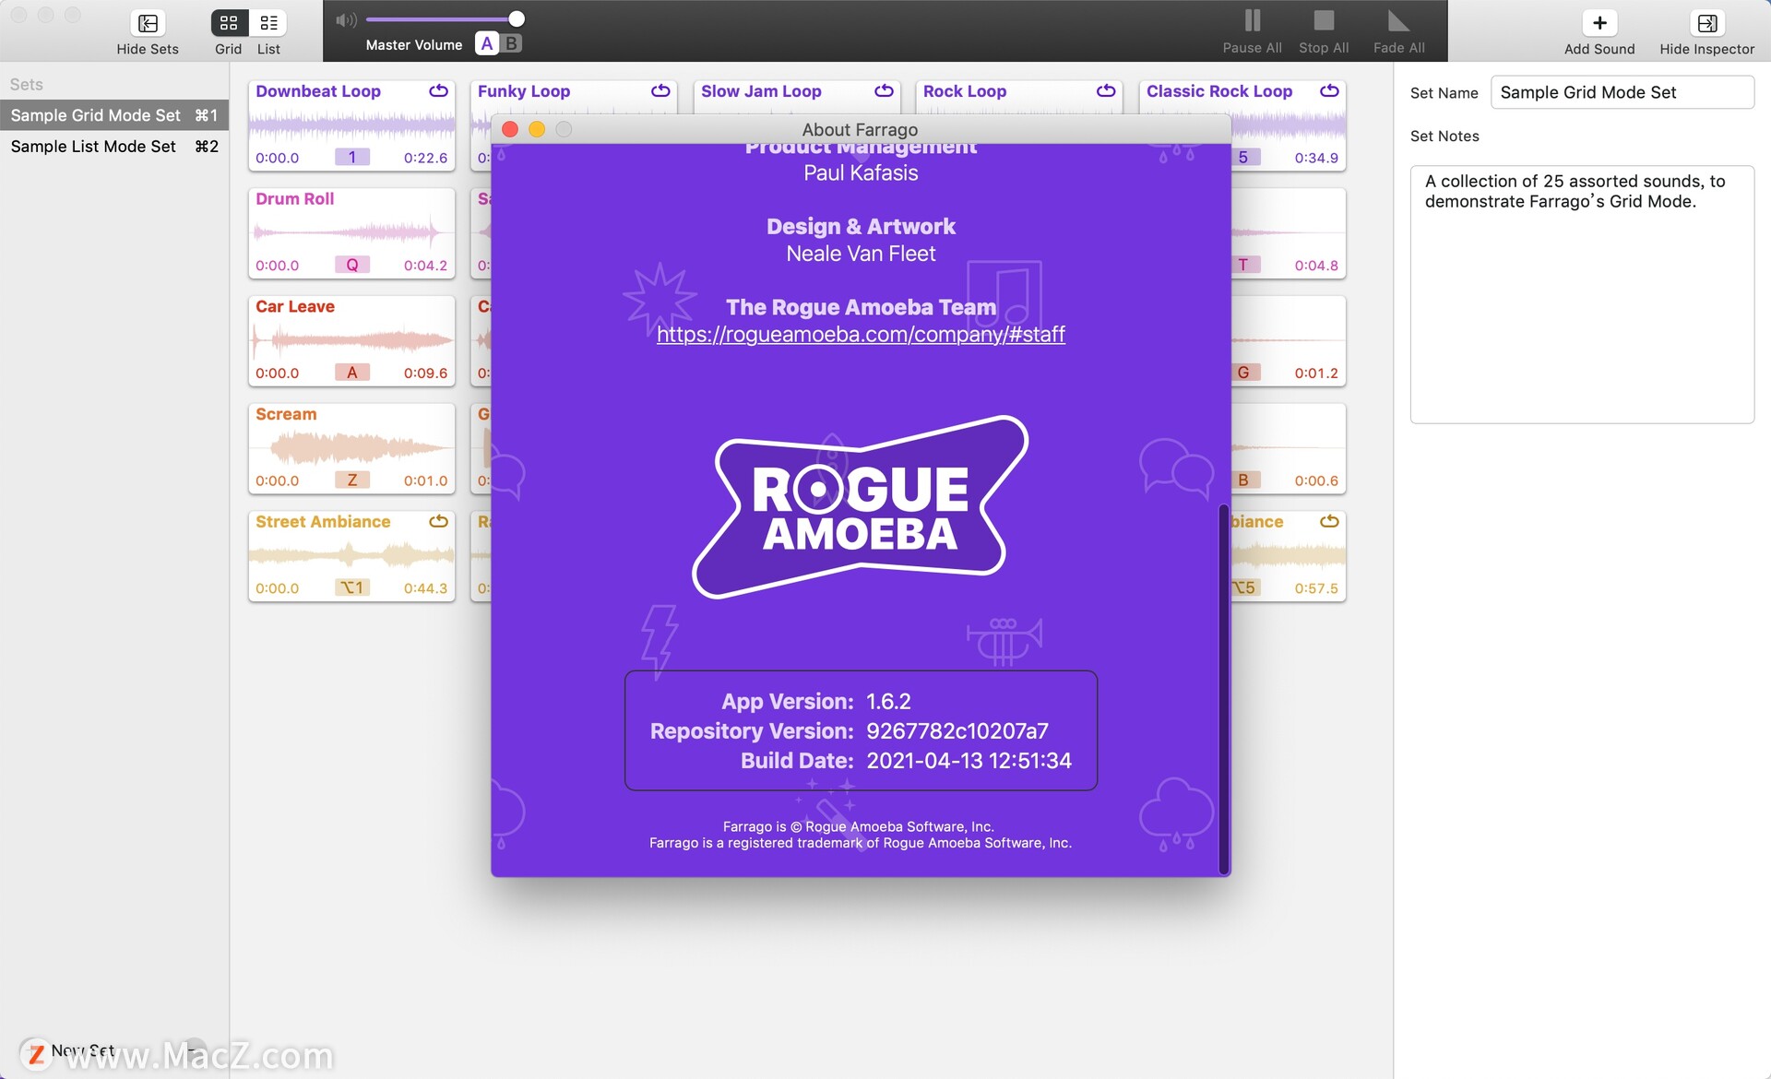1771x1079 pixels.
Task: Click the Q shortcut key on Drum Roll
Action: click(x=352, y=265)
